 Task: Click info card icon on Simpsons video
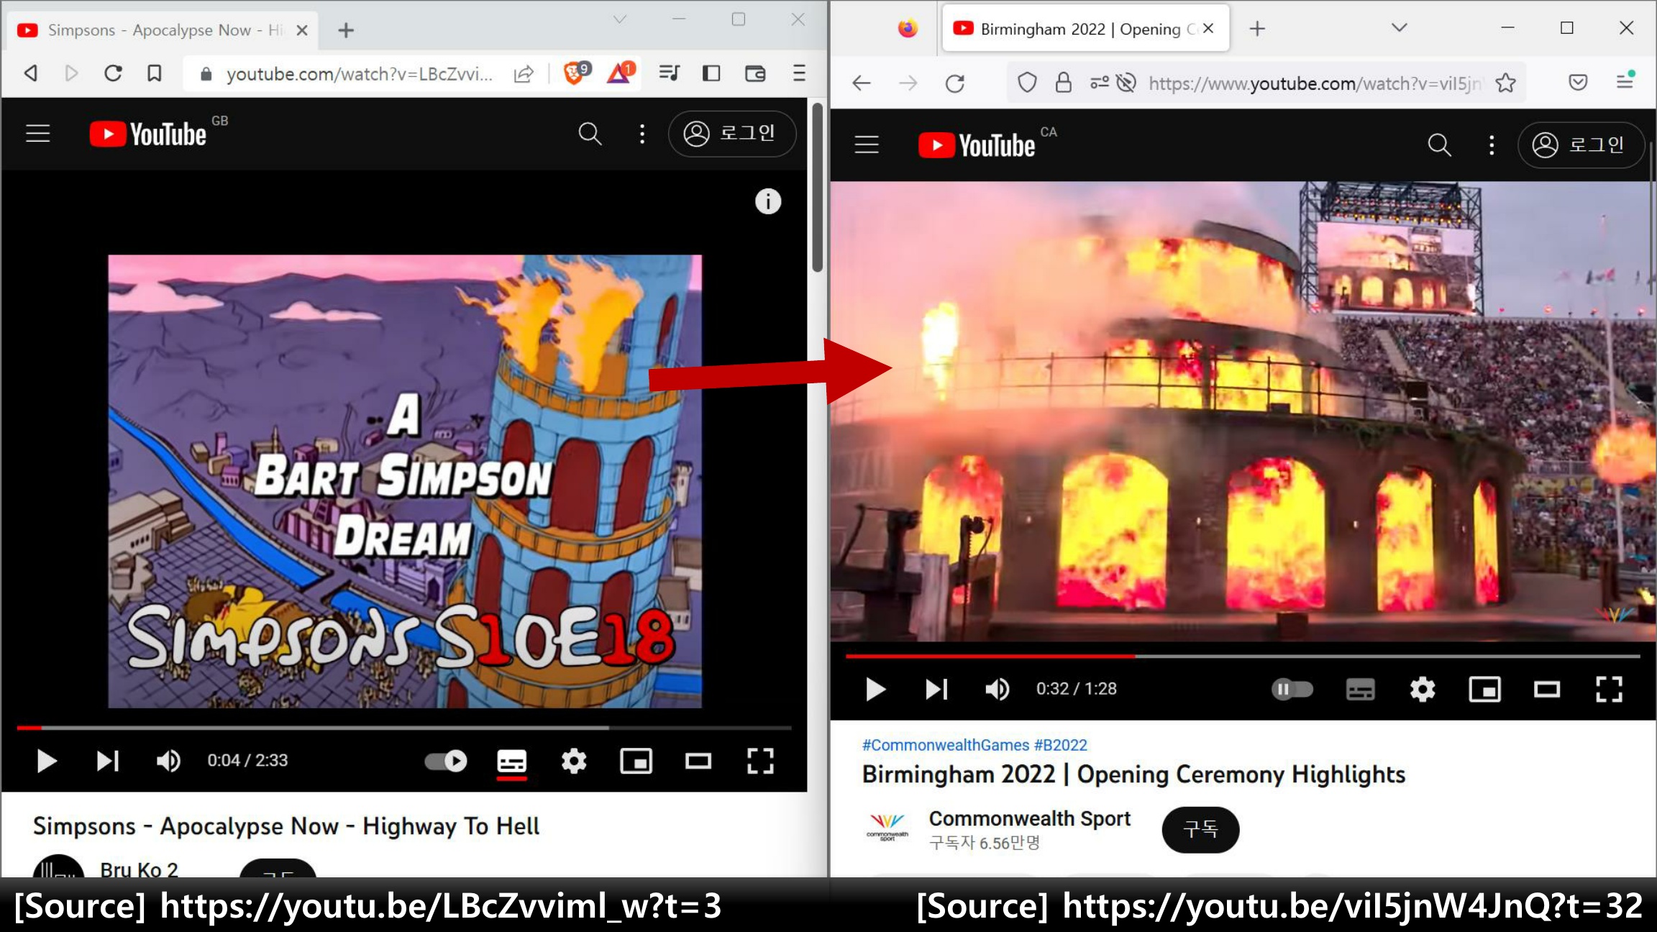click(x=768, y=201)
